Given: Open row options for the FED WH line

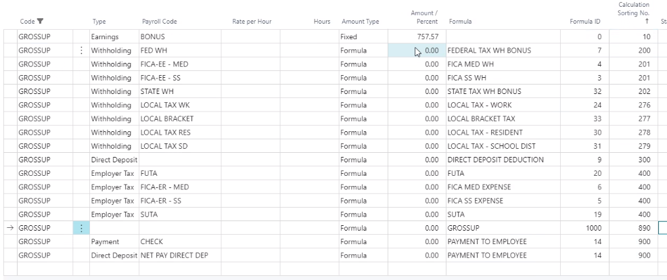Looking at the screenshot, I should pos(81,51).
